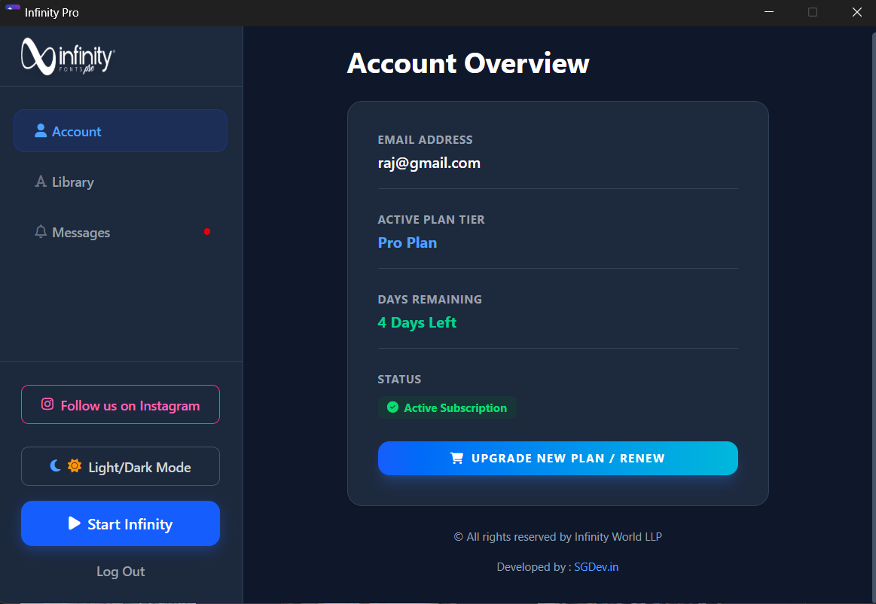Select the 4 Days Left text
Viewport: 876px width, 604px height.
coord(417,322)
